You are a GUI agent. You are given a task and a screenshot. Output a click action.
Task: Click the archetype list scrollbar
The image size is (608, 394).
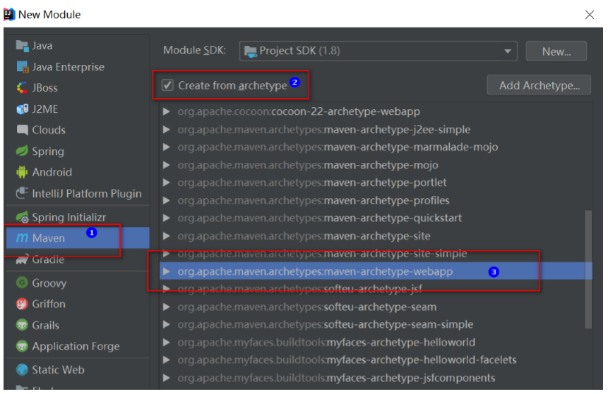click(x=588, y=269)
